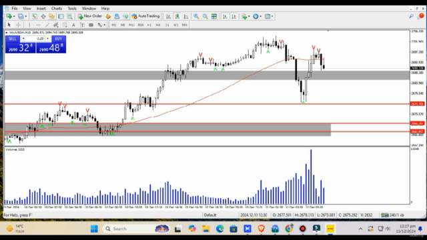Screen dimensions: 427x240
Task: Expand the arrows objects dropdown
Action: coord(105,25)
